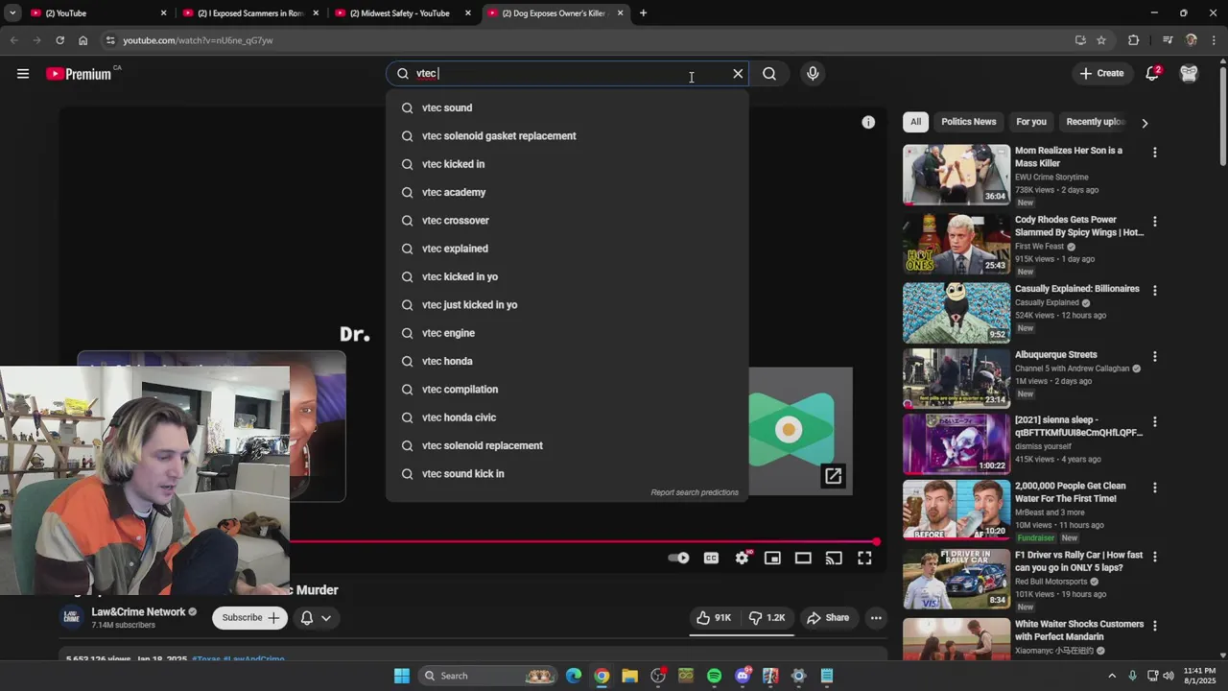Open the Casually Explained: Billionaires title link
The height and width of the screenshot is (691, 1228).
[1077, 289]
